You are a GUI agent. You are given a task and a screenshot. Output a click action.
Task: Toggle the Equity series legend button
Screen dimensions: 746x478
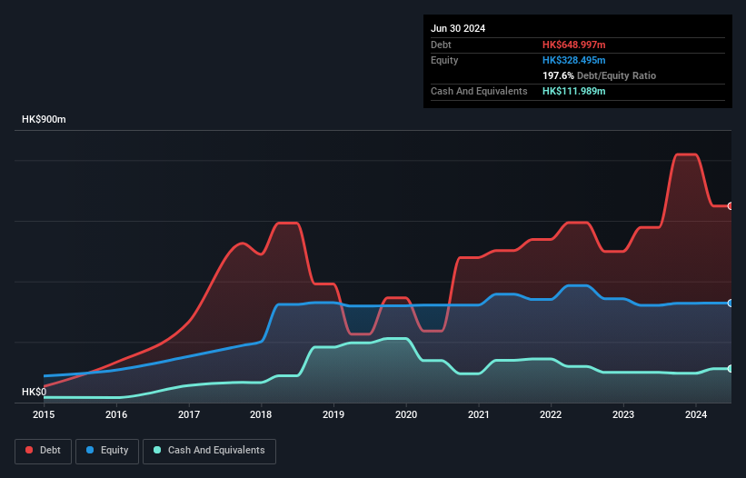tap(107, 451)
